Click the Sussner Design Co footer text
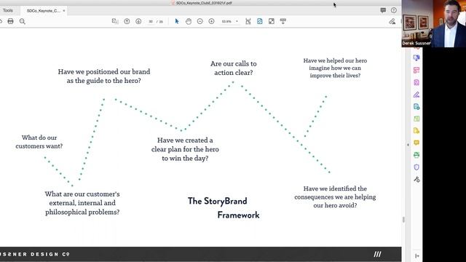Screen dimensions: 466x262 (x=35, y=254)
